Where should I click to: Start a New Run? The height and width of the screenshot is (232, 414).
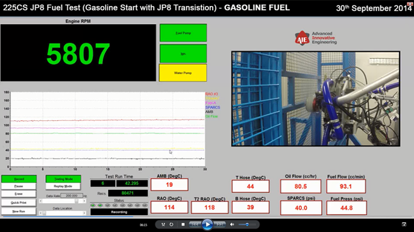coord(19,211)
